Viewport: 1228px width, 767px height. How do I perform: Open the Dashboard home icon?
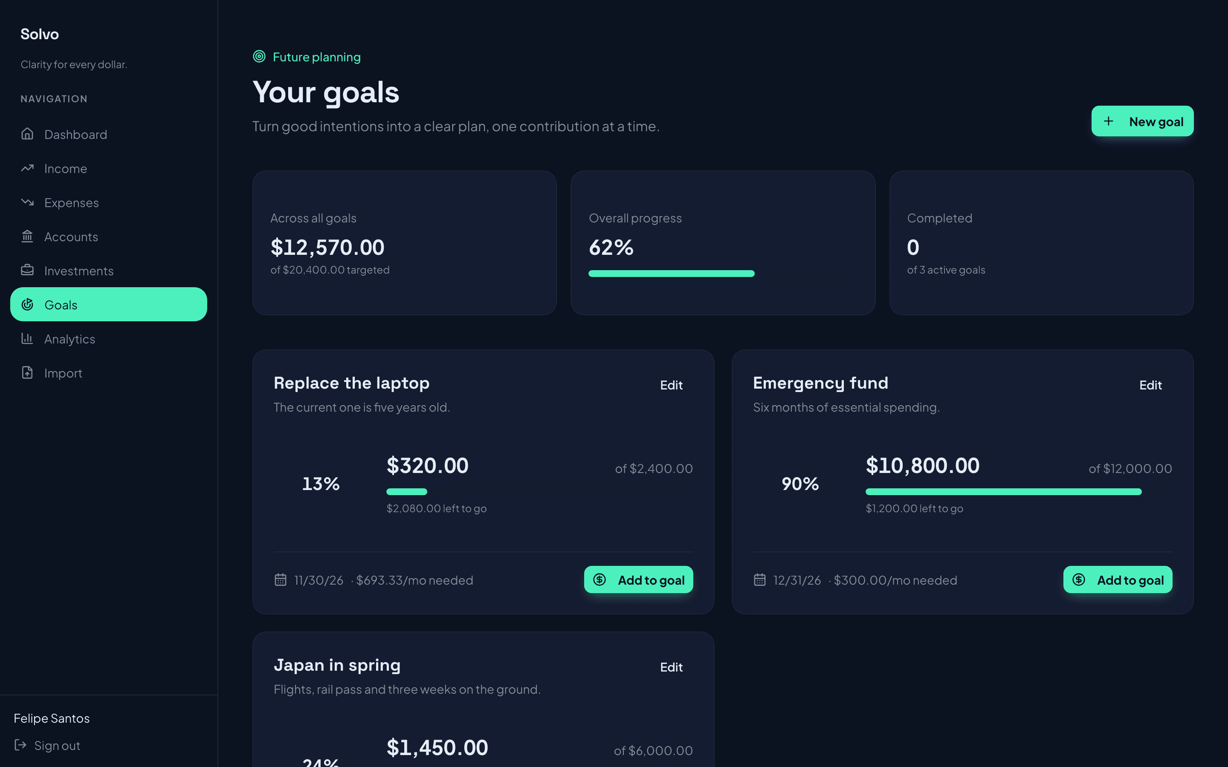tap(27, 134)
